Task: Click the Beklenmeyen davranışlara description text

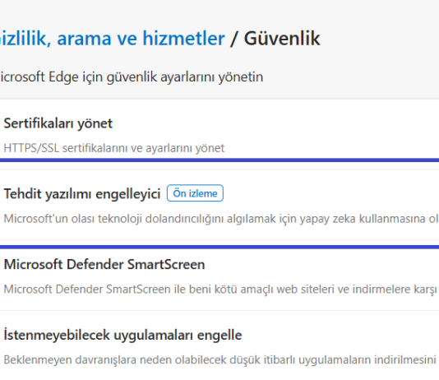Action: 221,359
